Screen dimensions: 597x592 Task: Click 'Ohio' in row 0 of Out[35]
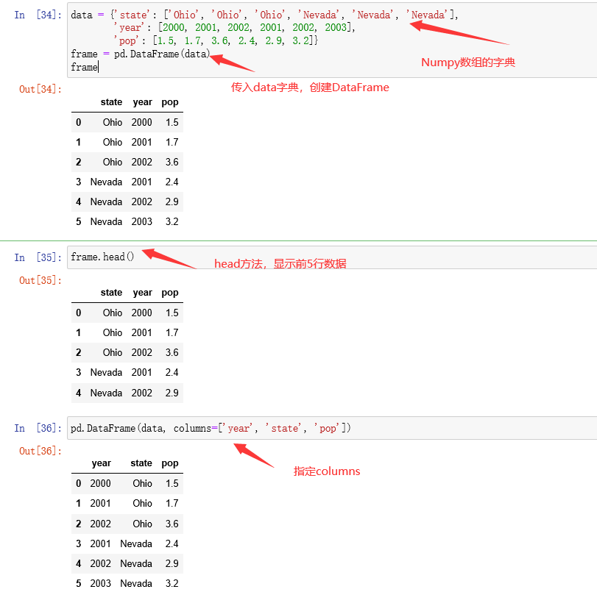(x=113, y=313)
